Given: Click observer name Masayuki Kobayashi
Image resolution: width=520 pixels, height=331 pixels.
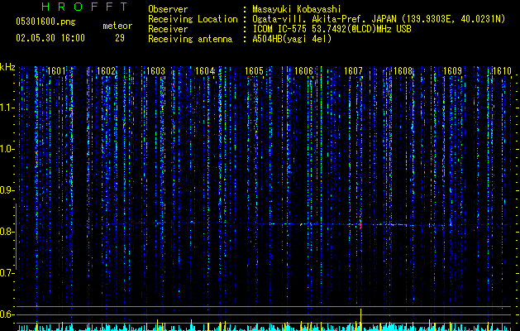Looking at the screenshot, I should 297,9.
